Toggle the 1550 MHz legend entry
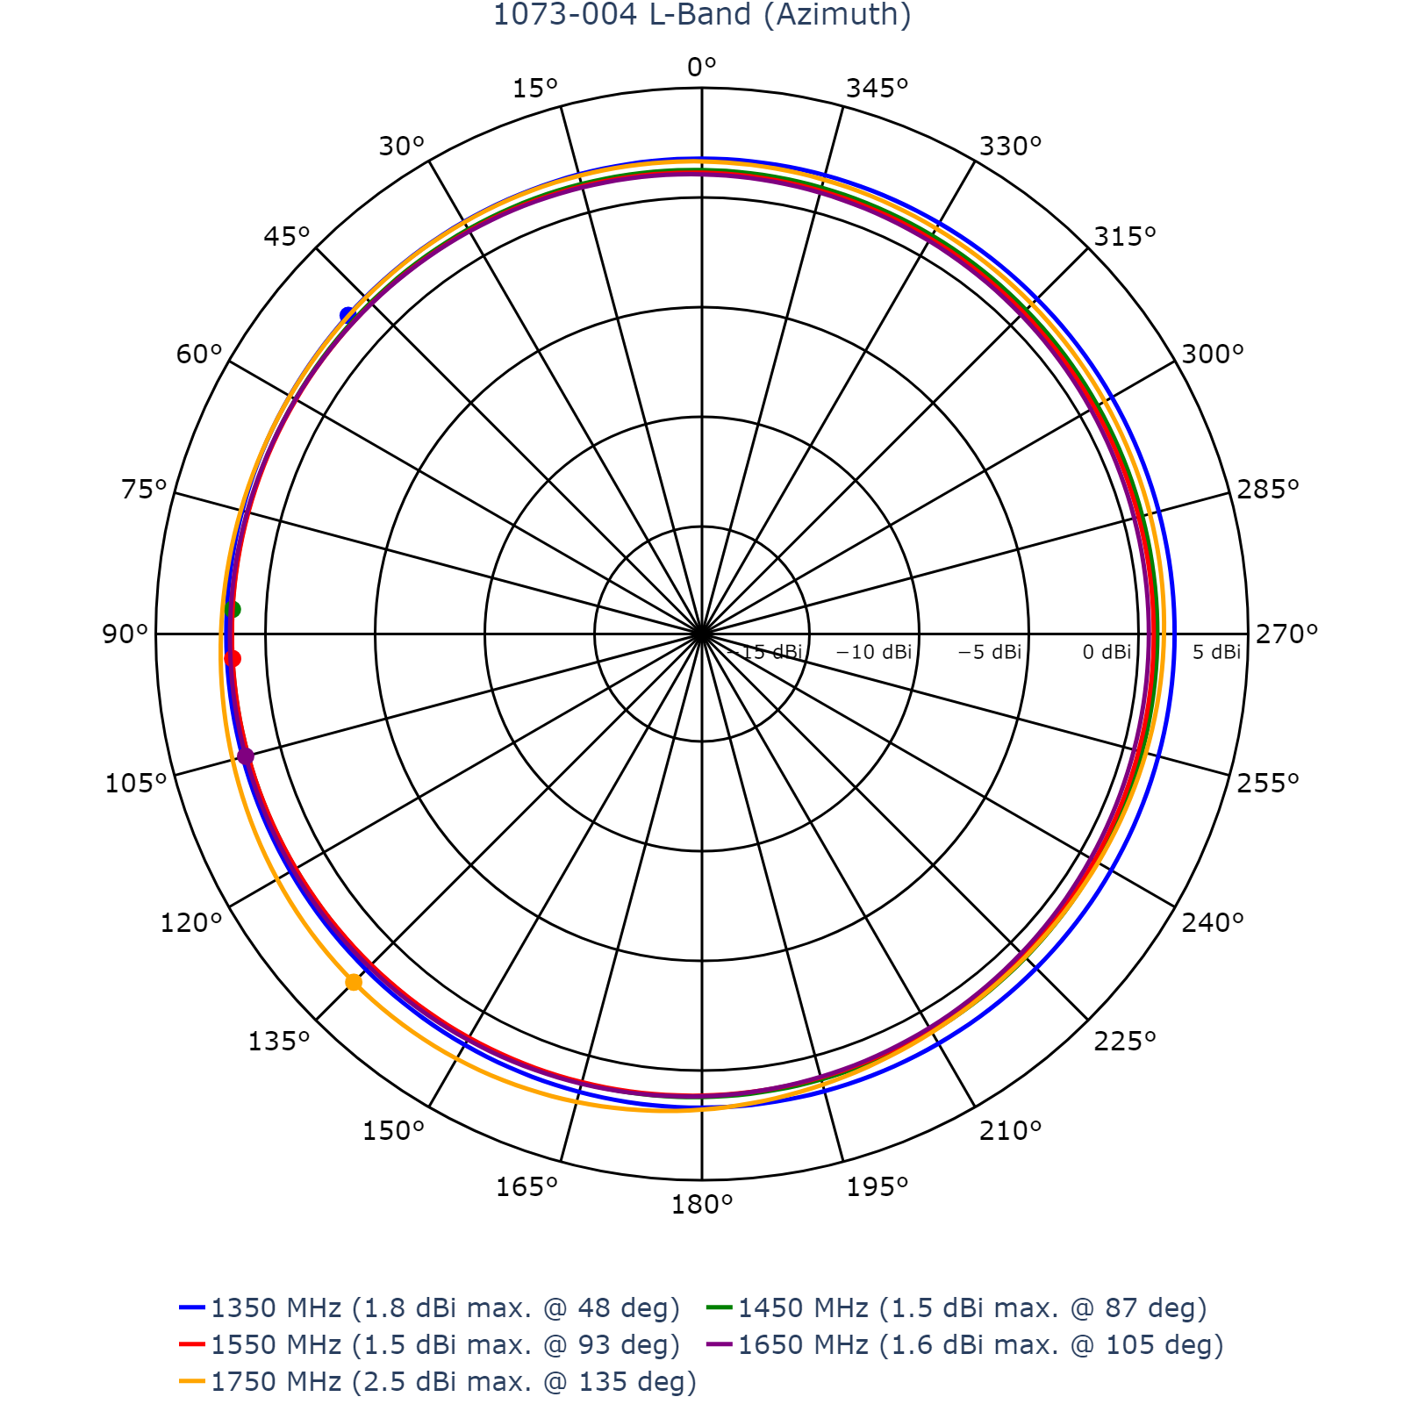The width and height of the screenshot is (1404, 1404). pyautogui.click(x=430, y=1345)
